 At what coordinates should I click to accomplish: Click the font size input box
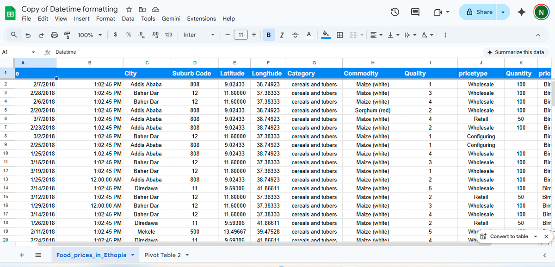[x=240, y=35]
